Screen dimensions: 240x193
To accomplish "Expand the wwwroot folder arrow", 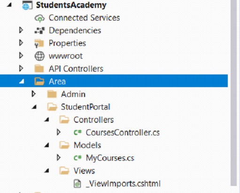I will tap(21, 56).
